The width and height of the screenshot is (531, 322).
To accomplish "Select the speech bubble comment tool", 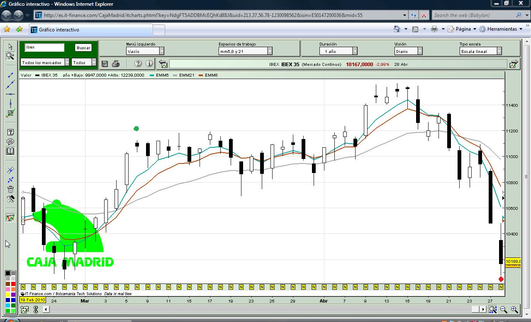I will pyautogui.click(x=10, y=142).
